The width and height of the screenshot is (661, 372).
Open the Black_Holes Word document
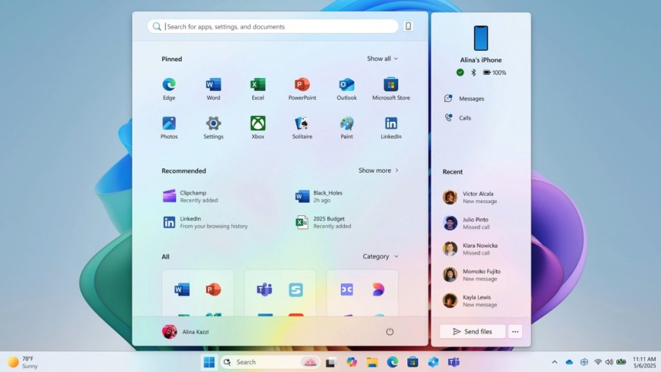click(319, 196)
